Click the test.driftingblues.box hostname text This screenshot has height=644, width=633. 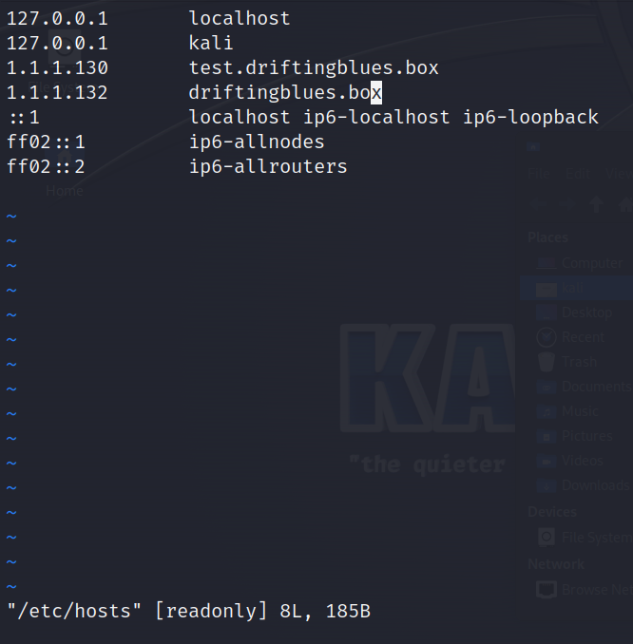[x=314, y=67]
